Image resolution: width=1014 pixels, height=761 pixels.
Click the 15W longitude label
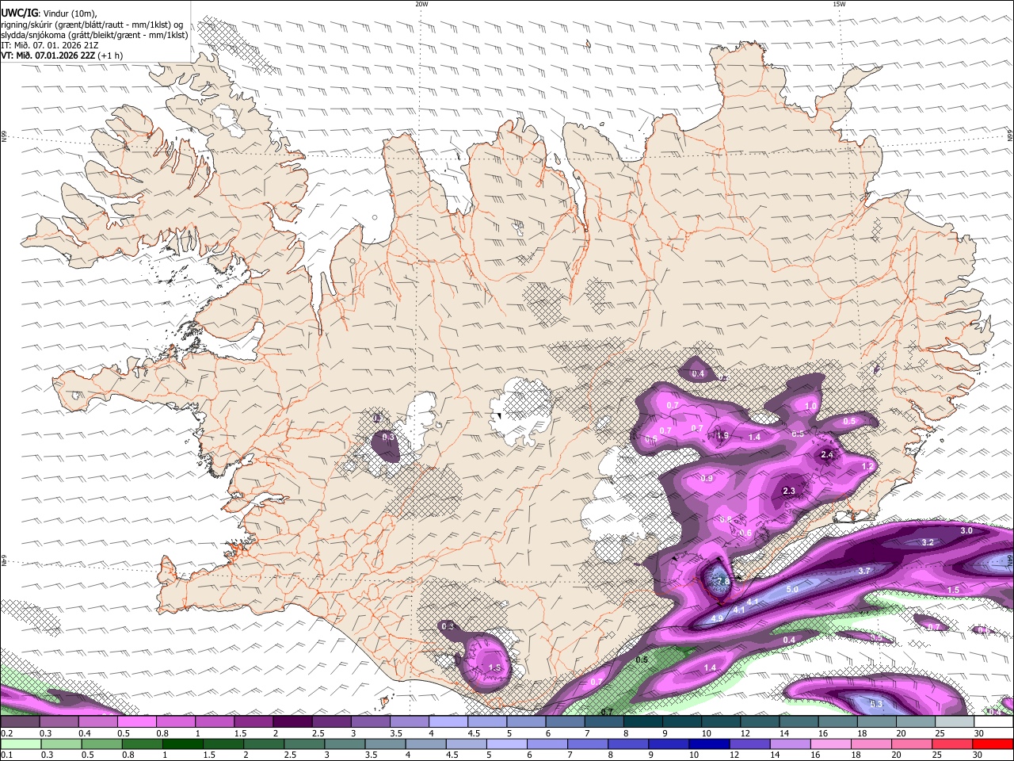(839, 4)
